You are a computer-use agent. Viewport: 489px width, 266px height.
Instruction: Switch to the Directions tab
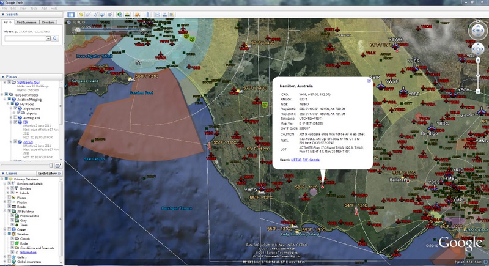[48, 23]
